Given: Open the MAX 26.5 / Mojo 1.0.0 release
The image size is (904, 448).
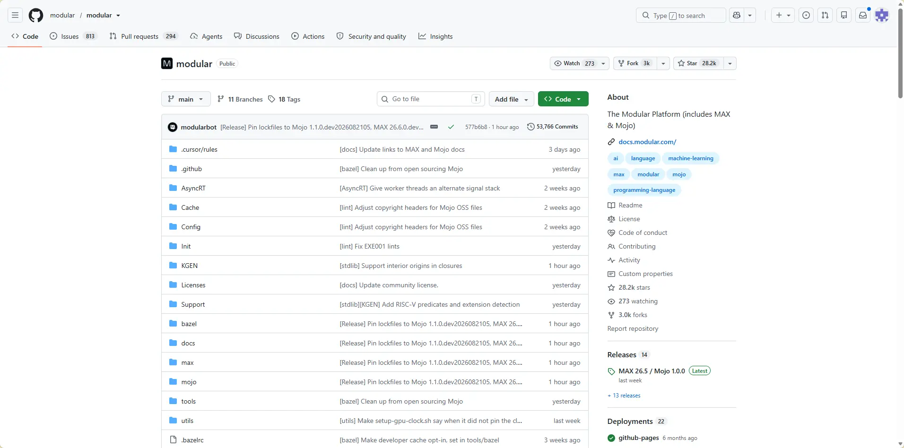Looking at the screenshot, I should 652,371.
